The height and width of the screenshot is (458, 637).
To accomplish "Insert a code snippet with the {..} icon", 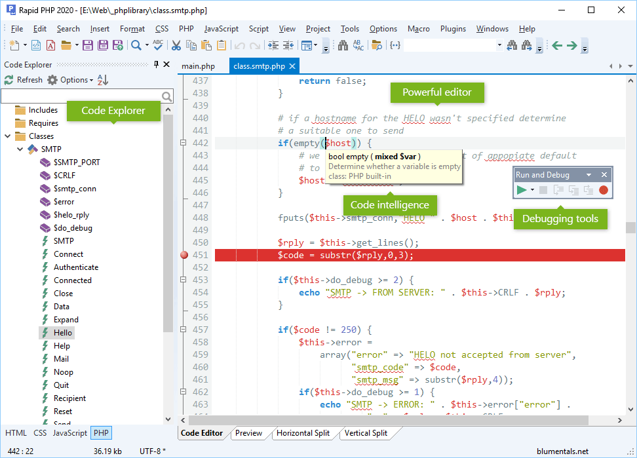I will [x=394, y=46].
